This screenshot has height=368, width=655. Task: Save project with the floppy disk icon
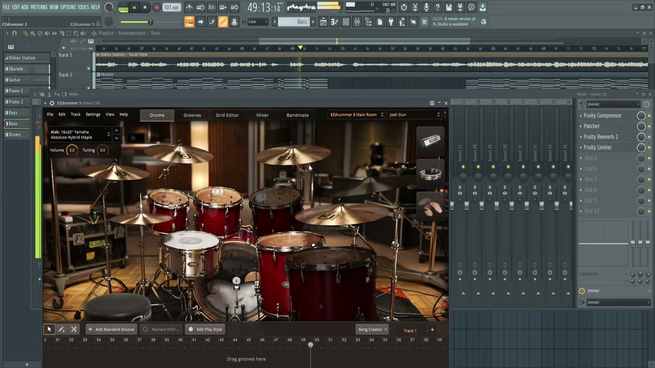point(449,8)
